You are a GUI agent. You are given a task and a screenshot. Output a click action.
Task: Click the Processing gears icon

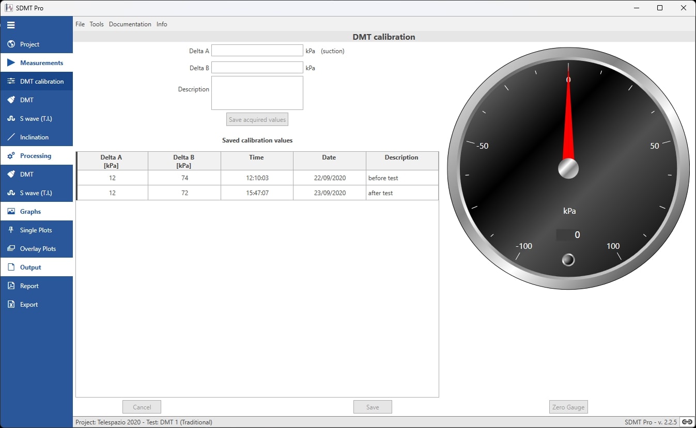[11, 156]
